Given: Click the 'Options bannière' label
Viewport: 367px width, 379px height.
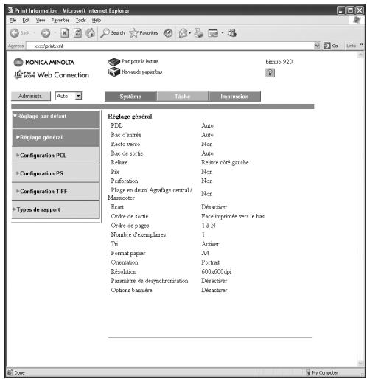Looking at the screenshot, I should pos(131,290).
